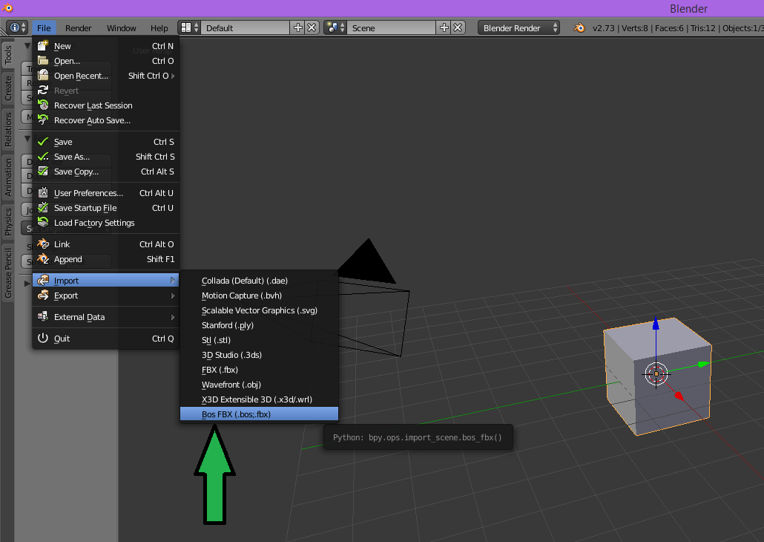Choose 3D Studio (.3ds) import
This screenshot has width=764, height=542.
[259, 355]
